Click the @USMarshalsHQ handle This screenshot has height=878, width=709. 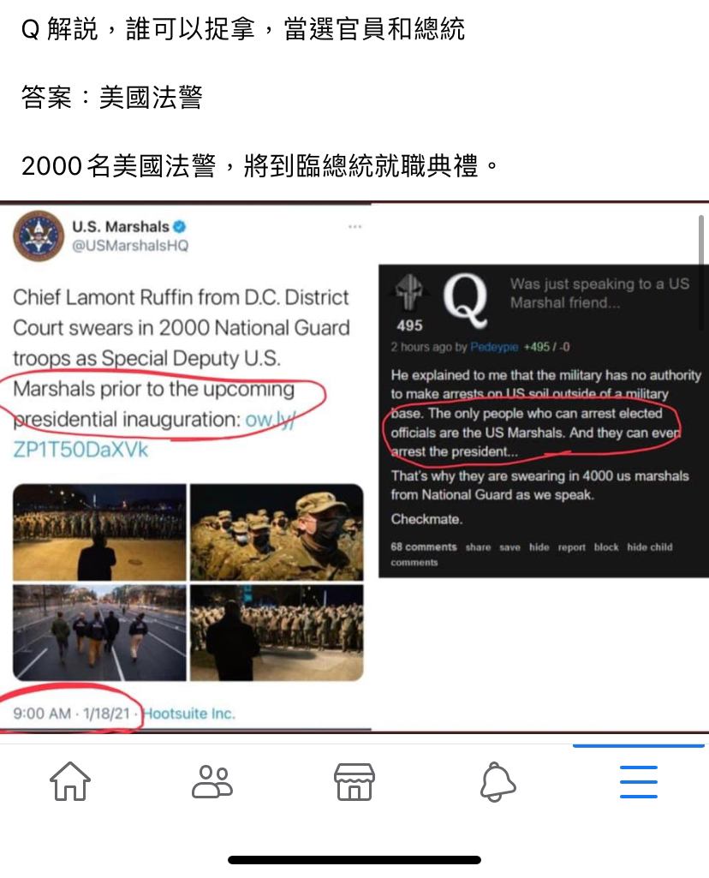tap(130, 246)
